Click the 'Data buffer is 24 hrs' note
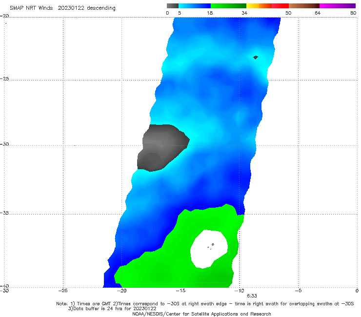This screenshot has width=361, height=317. pos(112,309)
